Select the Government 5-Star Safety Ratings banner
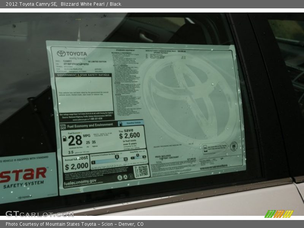 pos(84,75)
